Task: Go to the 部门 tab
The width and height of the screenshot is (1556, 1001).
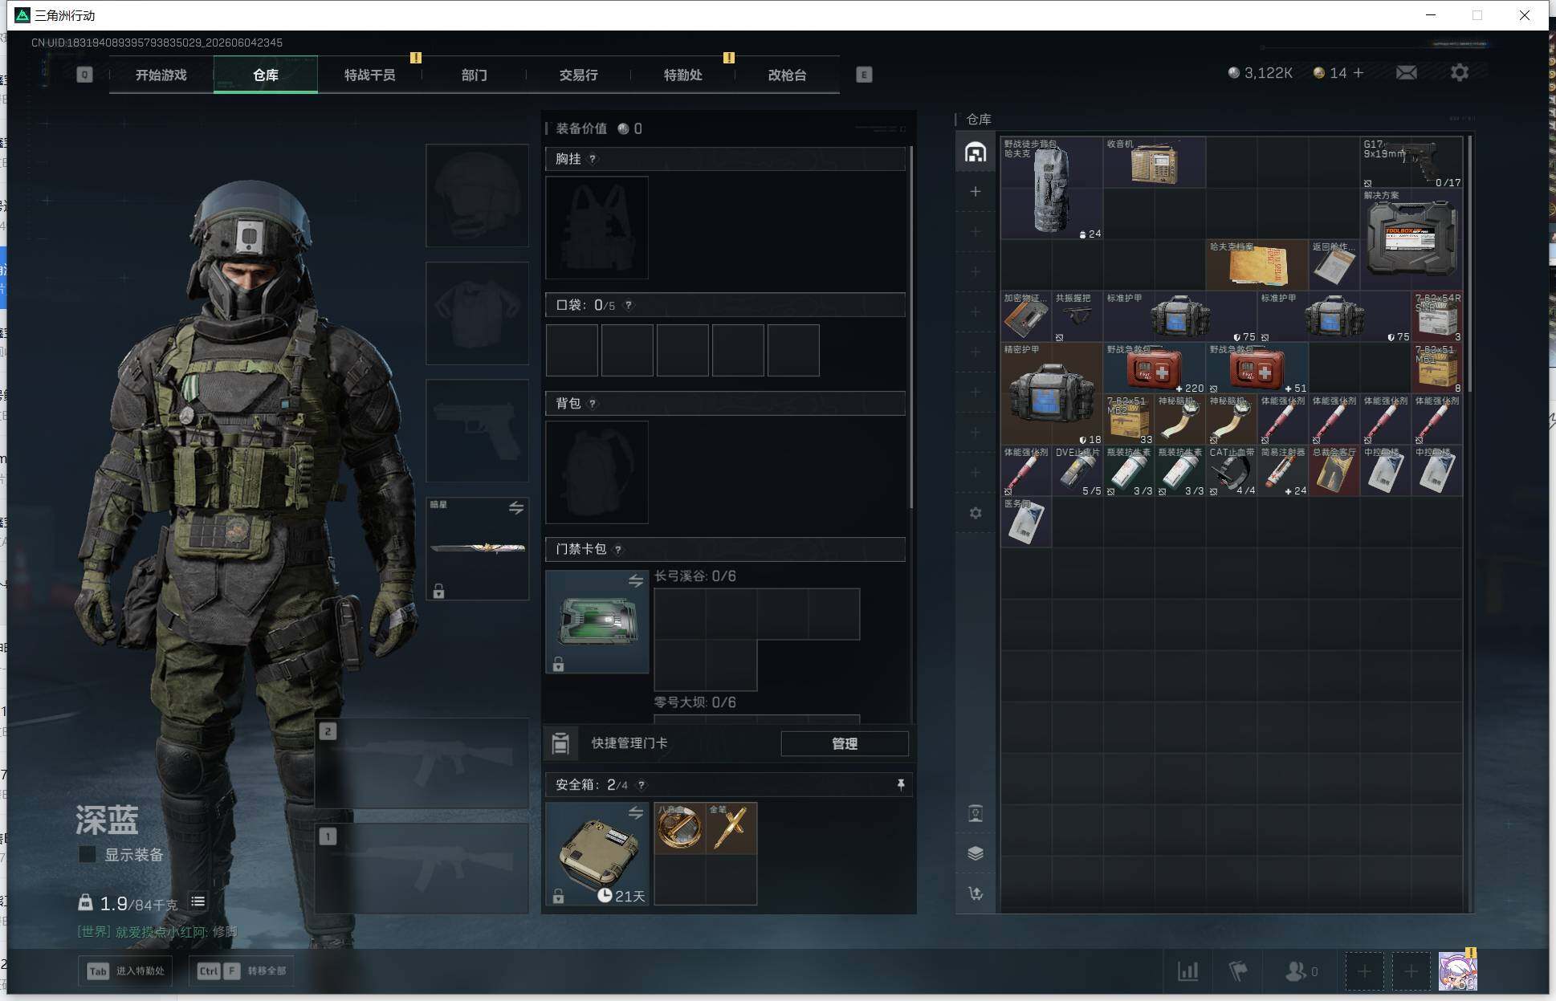Action: click(x=474, y=75)
